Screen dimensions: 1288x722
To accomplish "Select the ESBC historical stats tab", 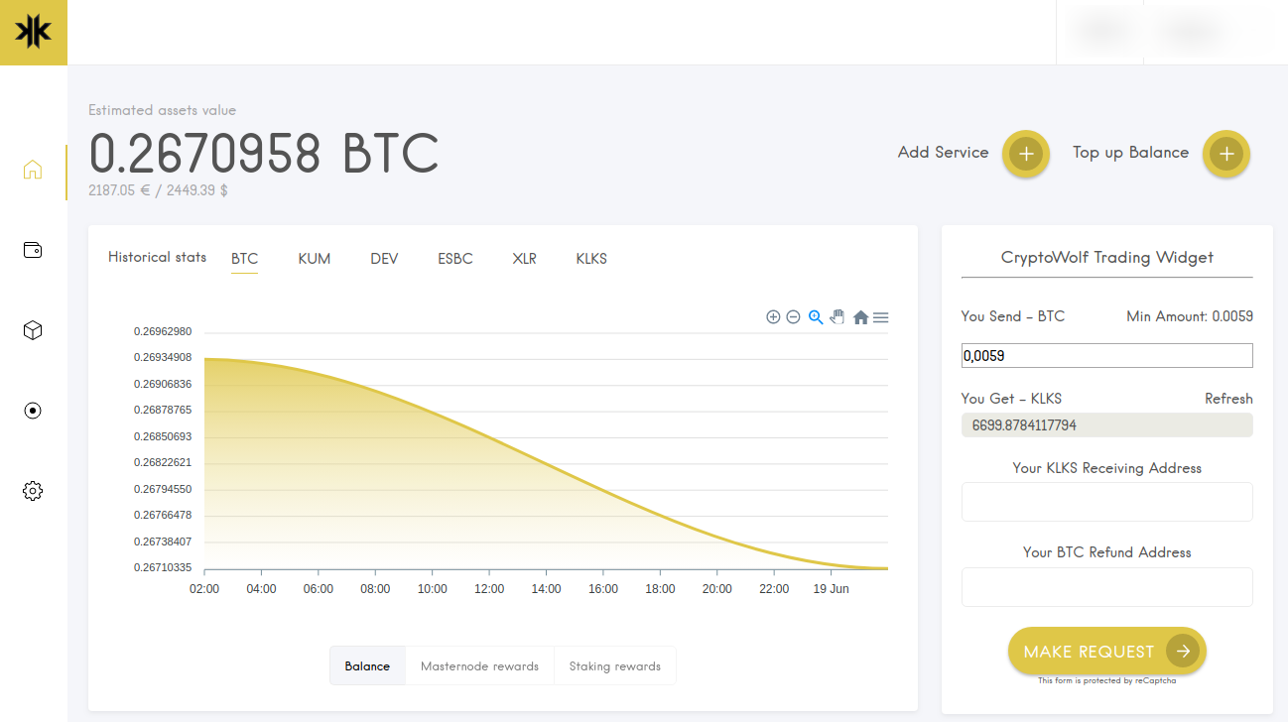I will coord(455,259).
